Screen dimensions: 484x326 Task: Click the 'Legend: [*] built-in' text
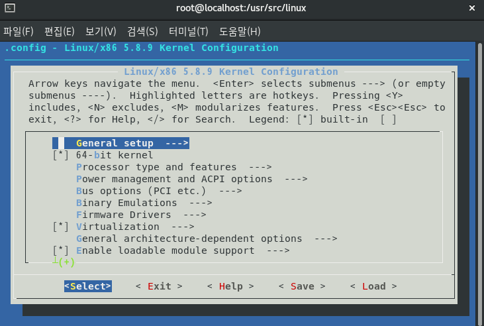tap(309, 119)
